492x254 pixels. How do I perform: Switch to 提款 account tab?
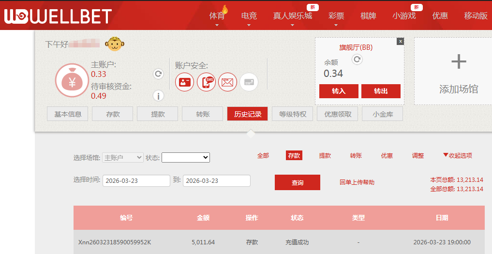pyautogui.click(x=158, y=114)
